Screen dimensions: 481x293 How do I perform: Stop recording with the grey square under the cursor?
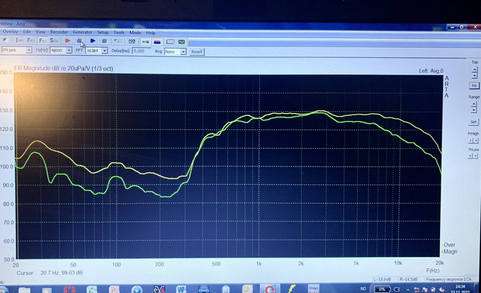[79, 41]
